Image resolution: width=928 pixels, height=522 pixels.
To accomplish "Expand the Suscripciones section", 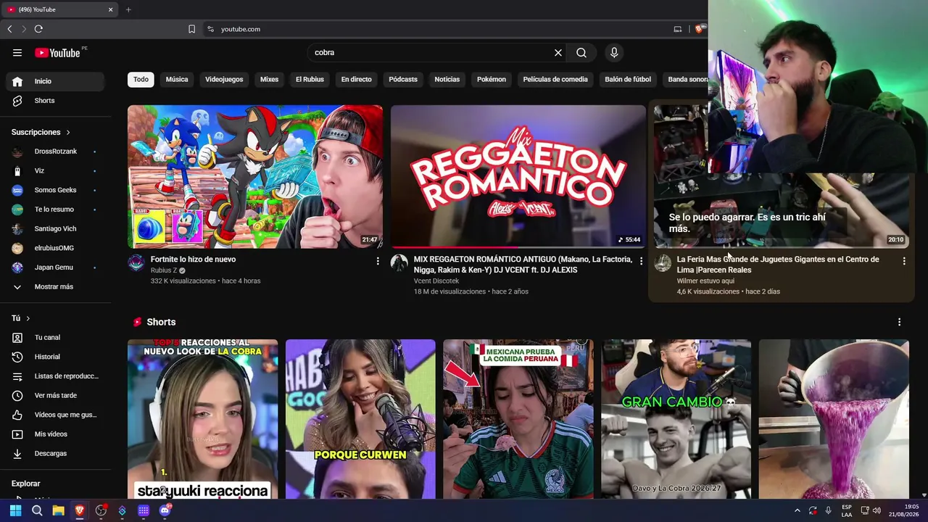I will coord(41,132).
